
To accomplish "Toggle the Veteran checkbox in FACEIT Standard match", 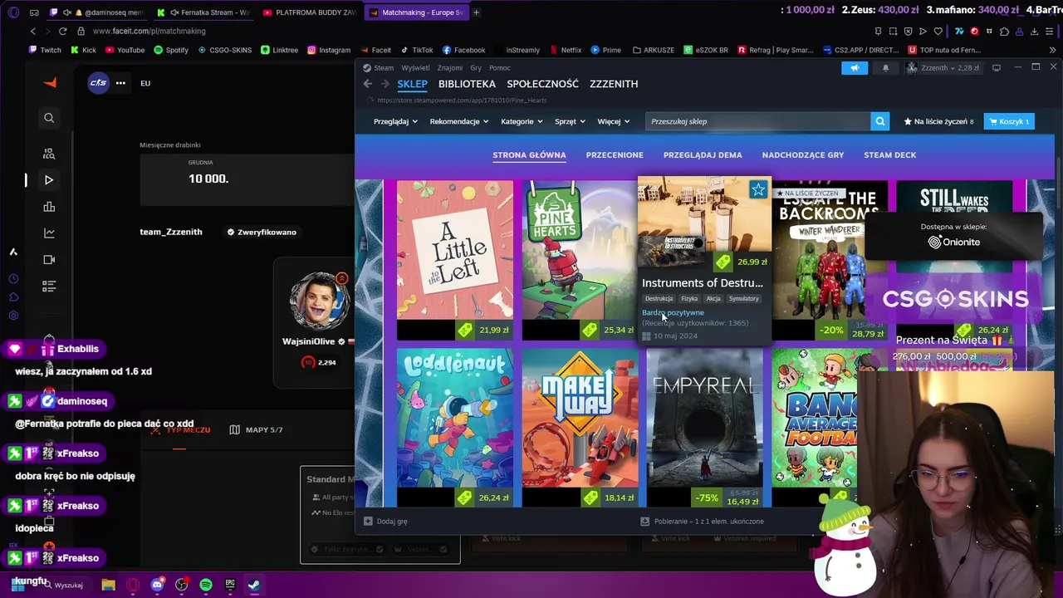I will [x=443, y=549].
